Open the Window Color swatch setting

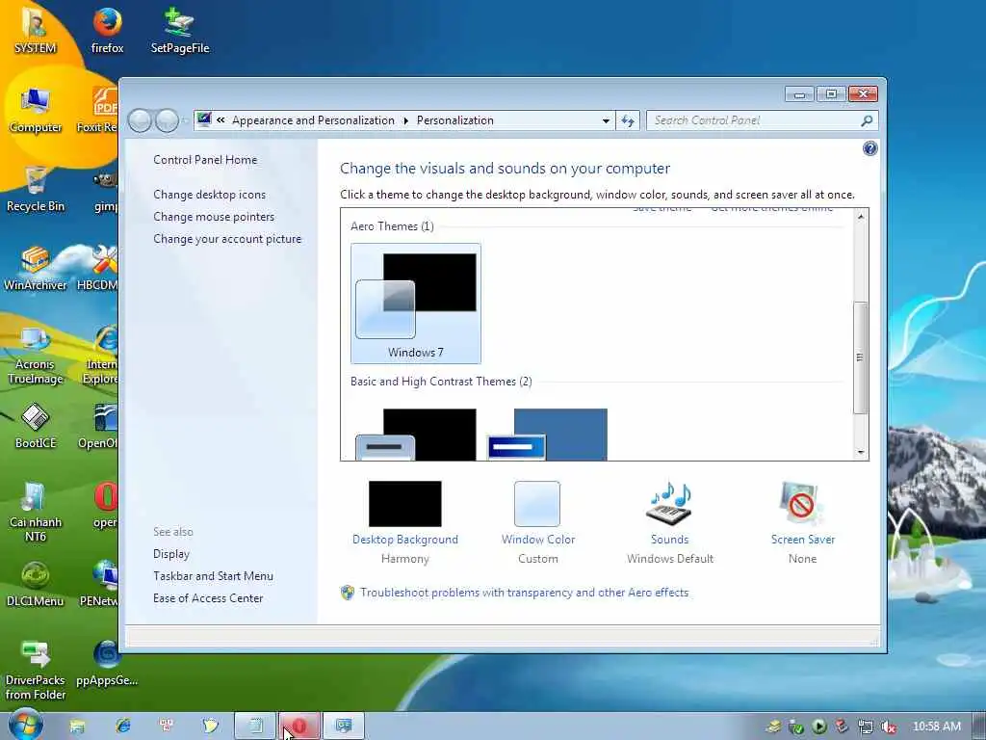pos(537,503)
